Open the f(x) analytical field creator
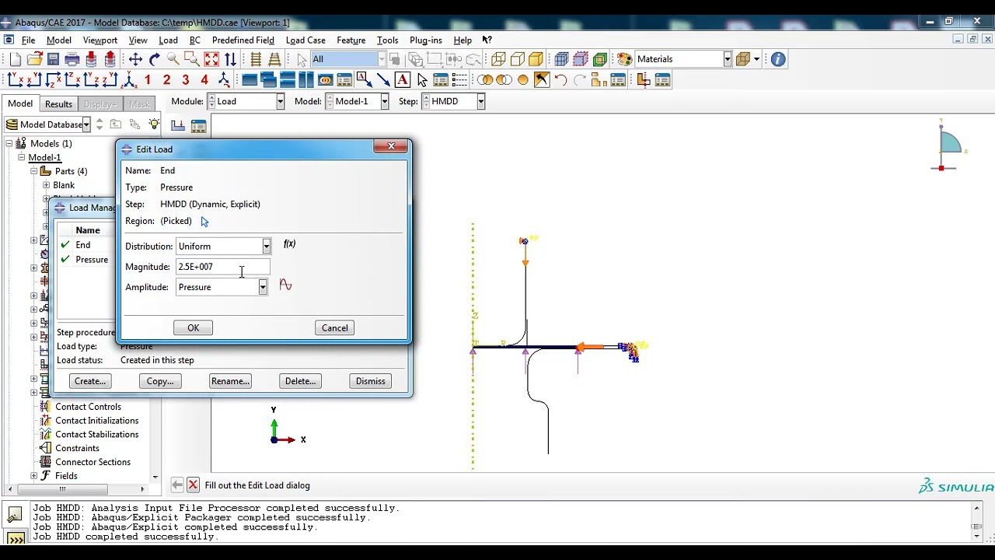The image size is (995, 560). pyautogui.click(x=289, y=244)
